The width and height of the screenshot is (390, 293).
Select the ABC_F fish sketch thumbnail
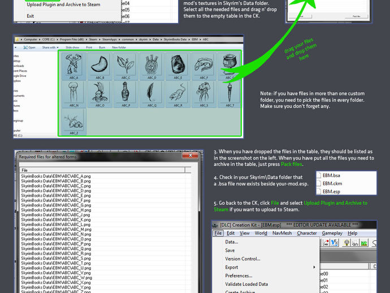click(x=203, y=66)
